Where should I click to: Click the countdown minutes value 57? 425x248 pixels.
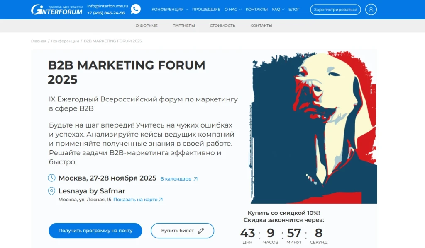click(x=294, y=233)
